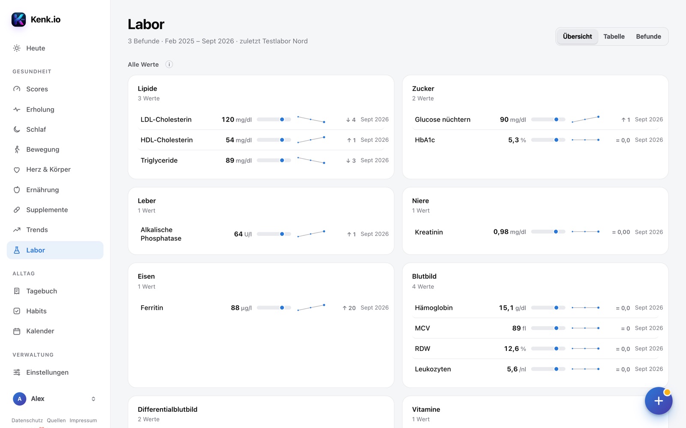
Task: Click the Vitamine card heading
Action: (426, 410)
